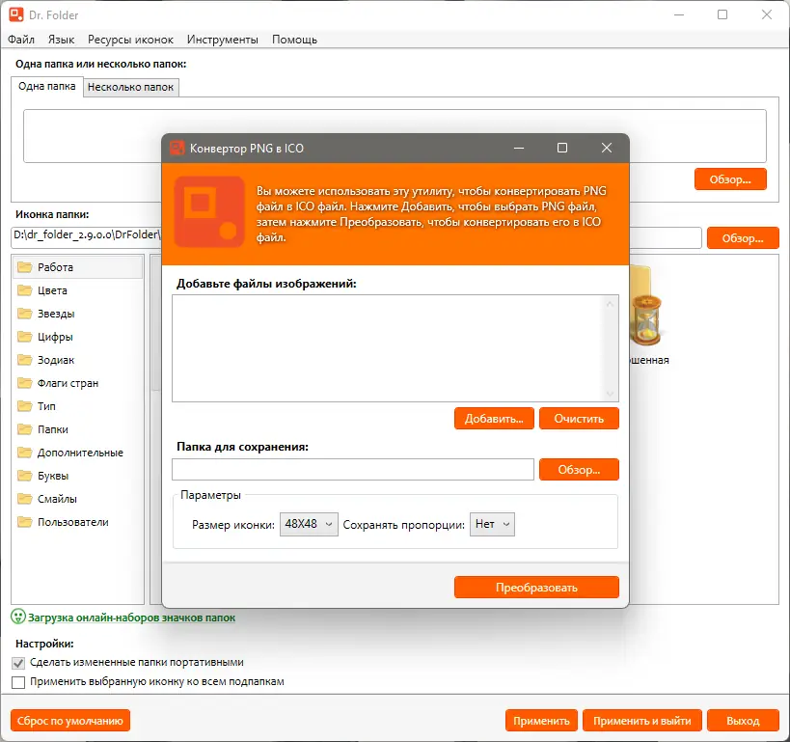Click the Применить и выйти button

pyautogui.click(x=641, y=721)
